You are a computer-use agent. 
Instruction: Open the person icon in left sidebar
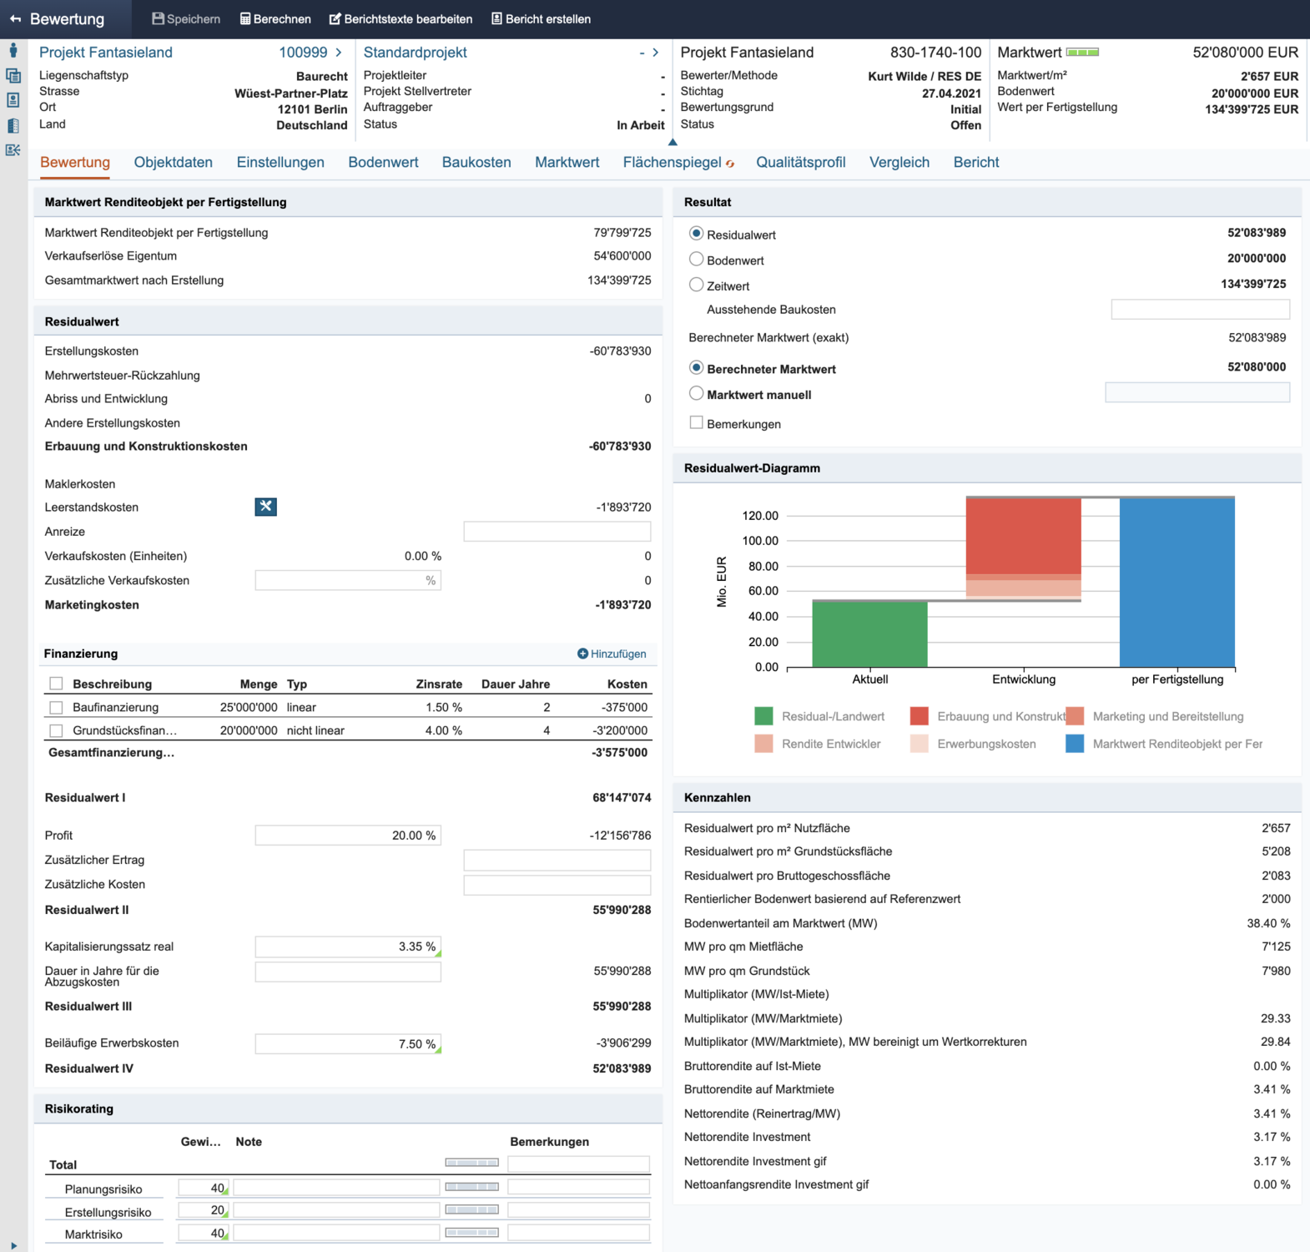pos(13,50)
